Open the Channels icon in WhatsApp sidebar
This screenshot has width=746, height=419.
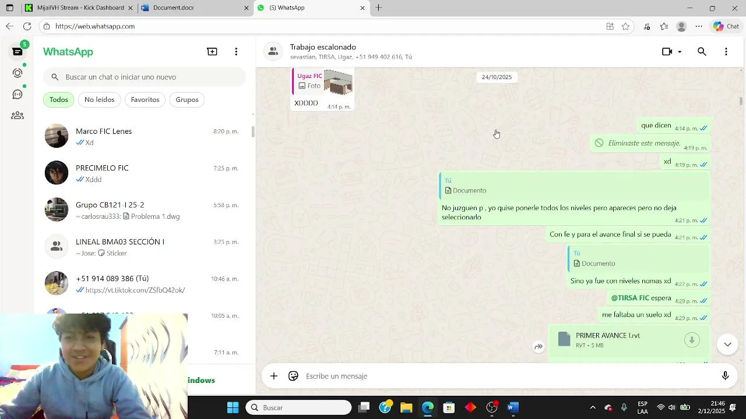[x=17, y=94]
